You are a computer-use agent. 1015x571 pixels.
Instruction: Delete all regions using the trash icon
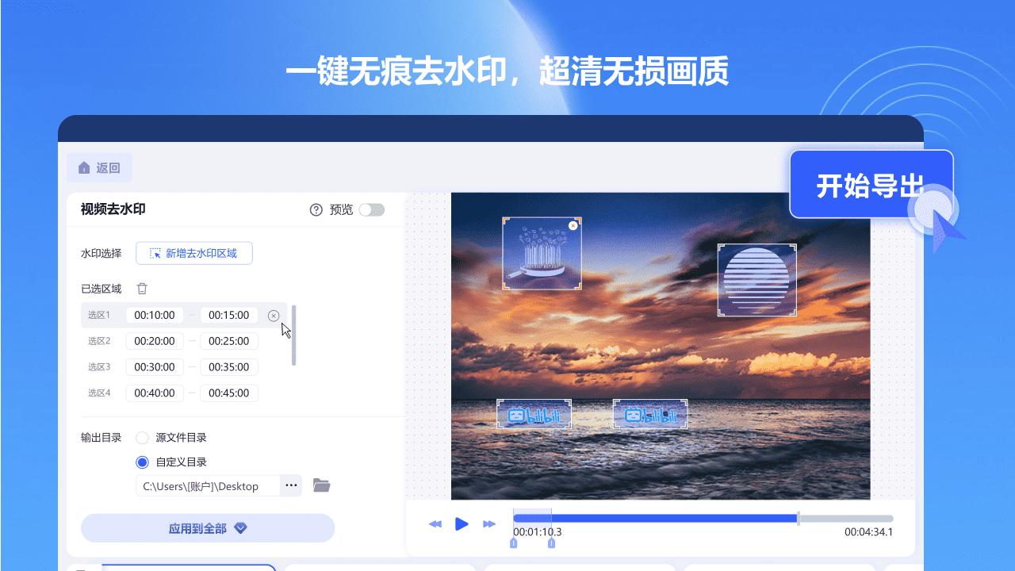pyautogui.click(x=142, y=288)
